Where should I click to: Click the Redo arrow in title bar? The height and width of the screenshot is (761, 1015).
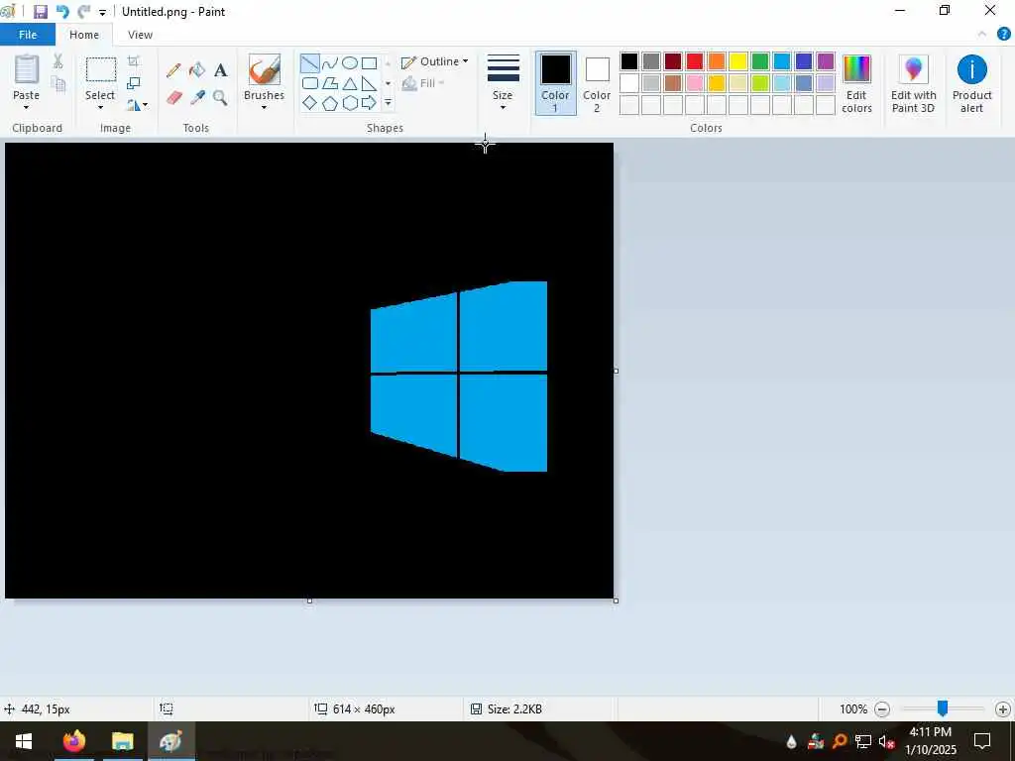(84, 12)
